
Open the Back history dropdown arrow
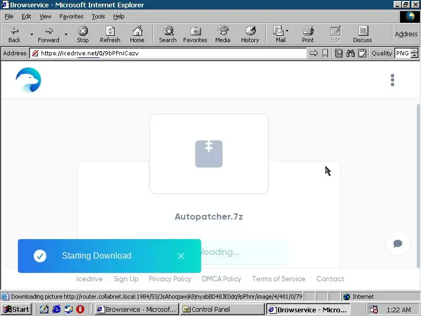32,34
